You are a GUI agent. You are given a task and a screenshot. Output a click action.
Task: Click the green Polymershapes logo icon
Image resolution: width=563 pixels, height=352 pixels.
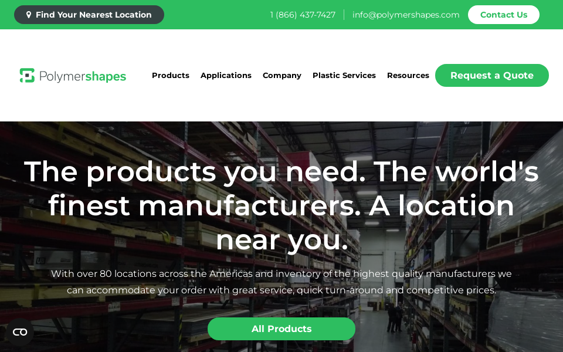point(28,76)
